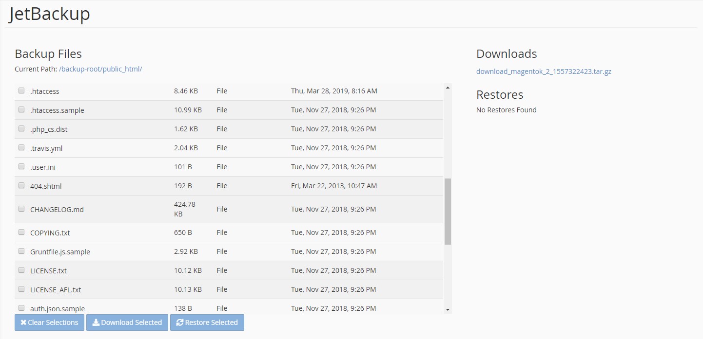
Task: Select the 404.shtml file checkbox
Action: click(x=21, y=185)
